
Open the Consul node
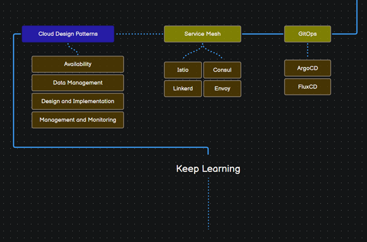pyautogui.click(x=222, y=70)
